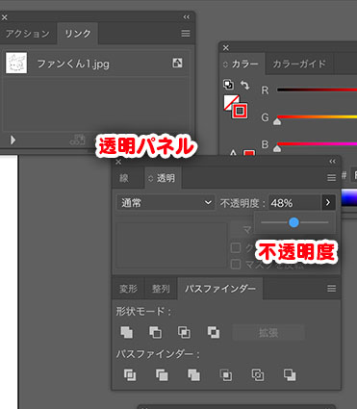Click the Crop pathfinder icon
The image size is (357, 409).
point(226,374)
